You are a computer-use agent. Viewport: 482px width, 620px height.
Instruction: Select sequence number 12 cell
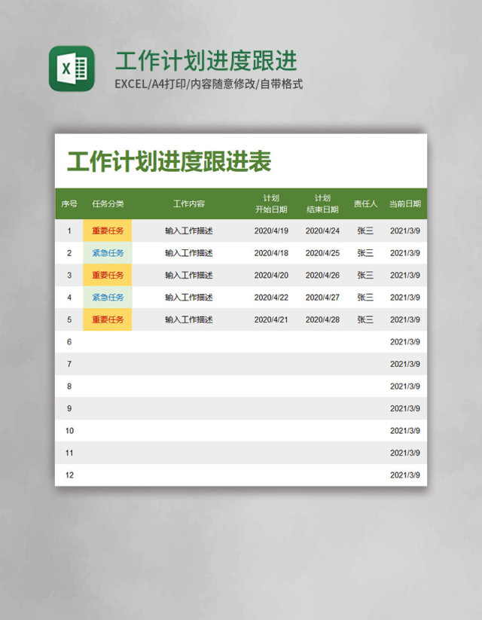point(69,475)
